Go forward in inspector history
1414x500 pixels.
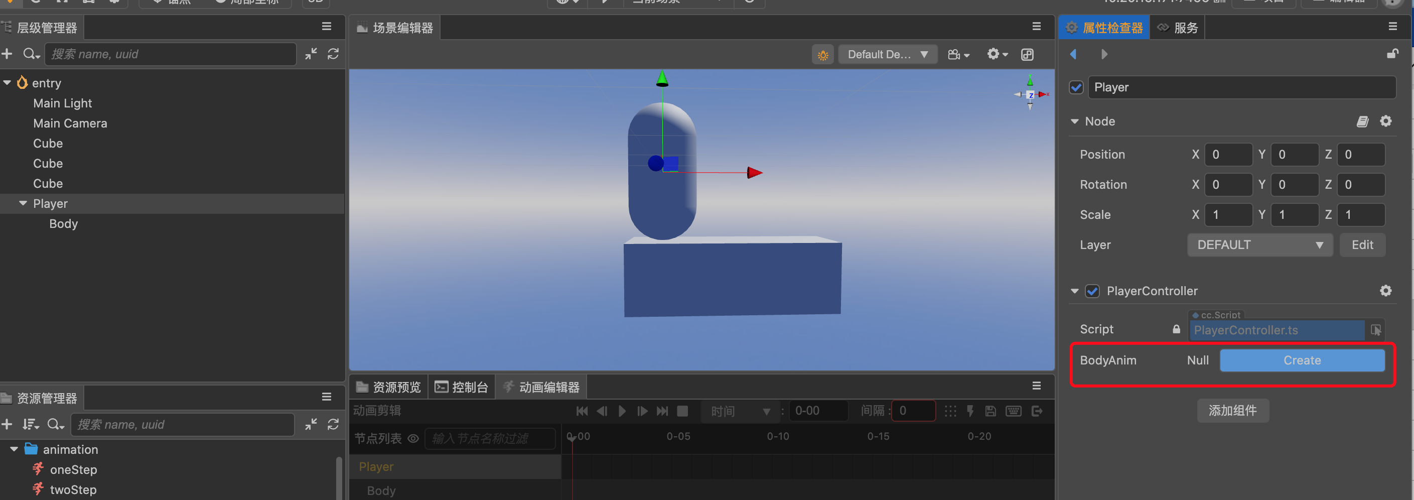click(x=1104, y=54)
